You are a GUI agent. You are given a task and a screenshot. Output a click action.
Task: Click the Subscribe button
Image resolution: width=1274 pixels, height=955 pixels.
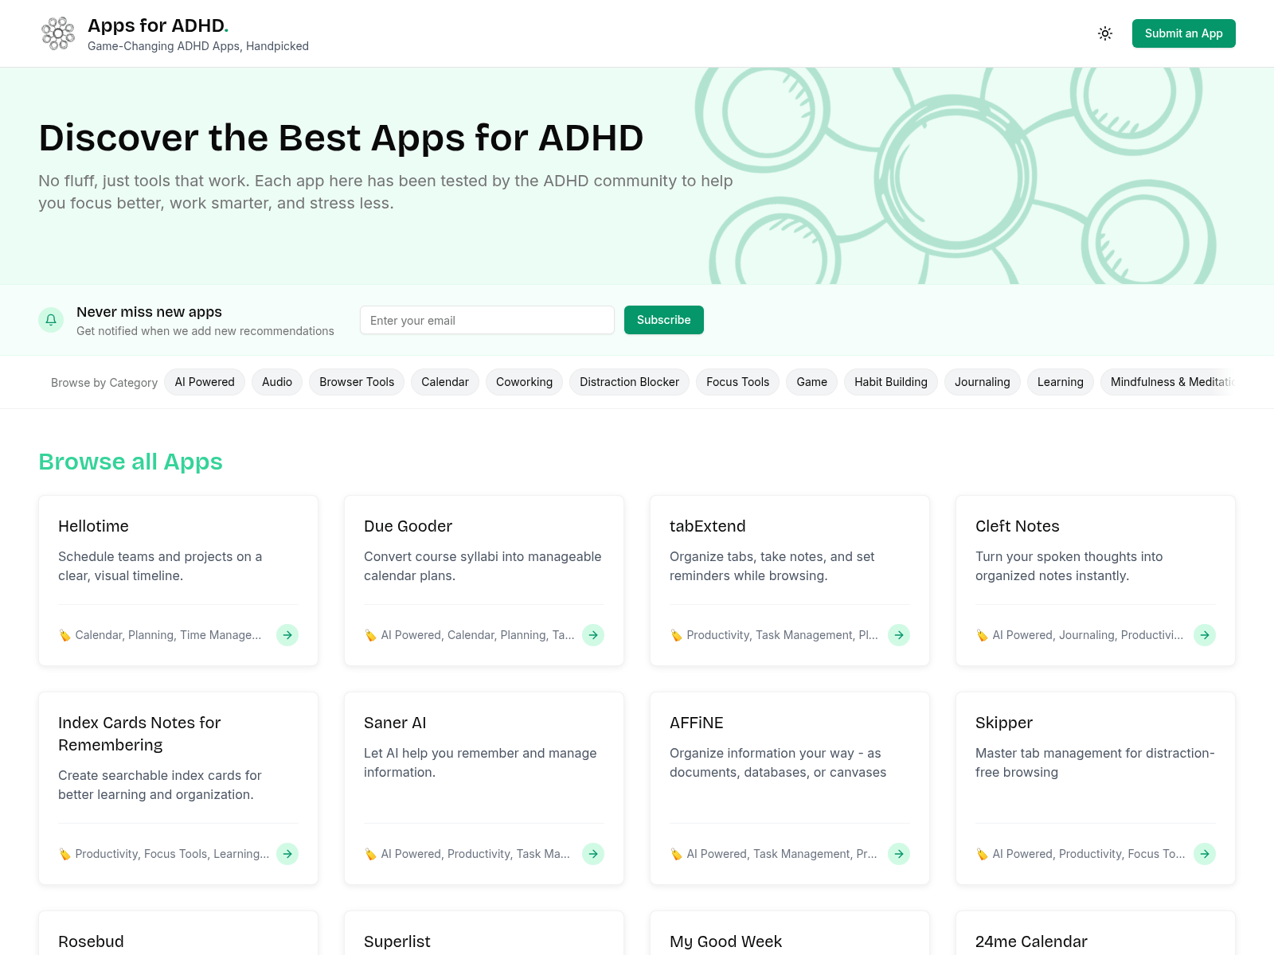663,320
